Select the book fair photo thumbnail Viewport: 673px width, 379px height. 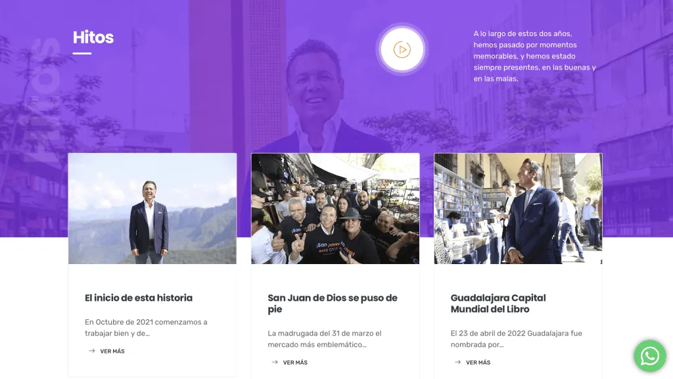click(518, 208)
